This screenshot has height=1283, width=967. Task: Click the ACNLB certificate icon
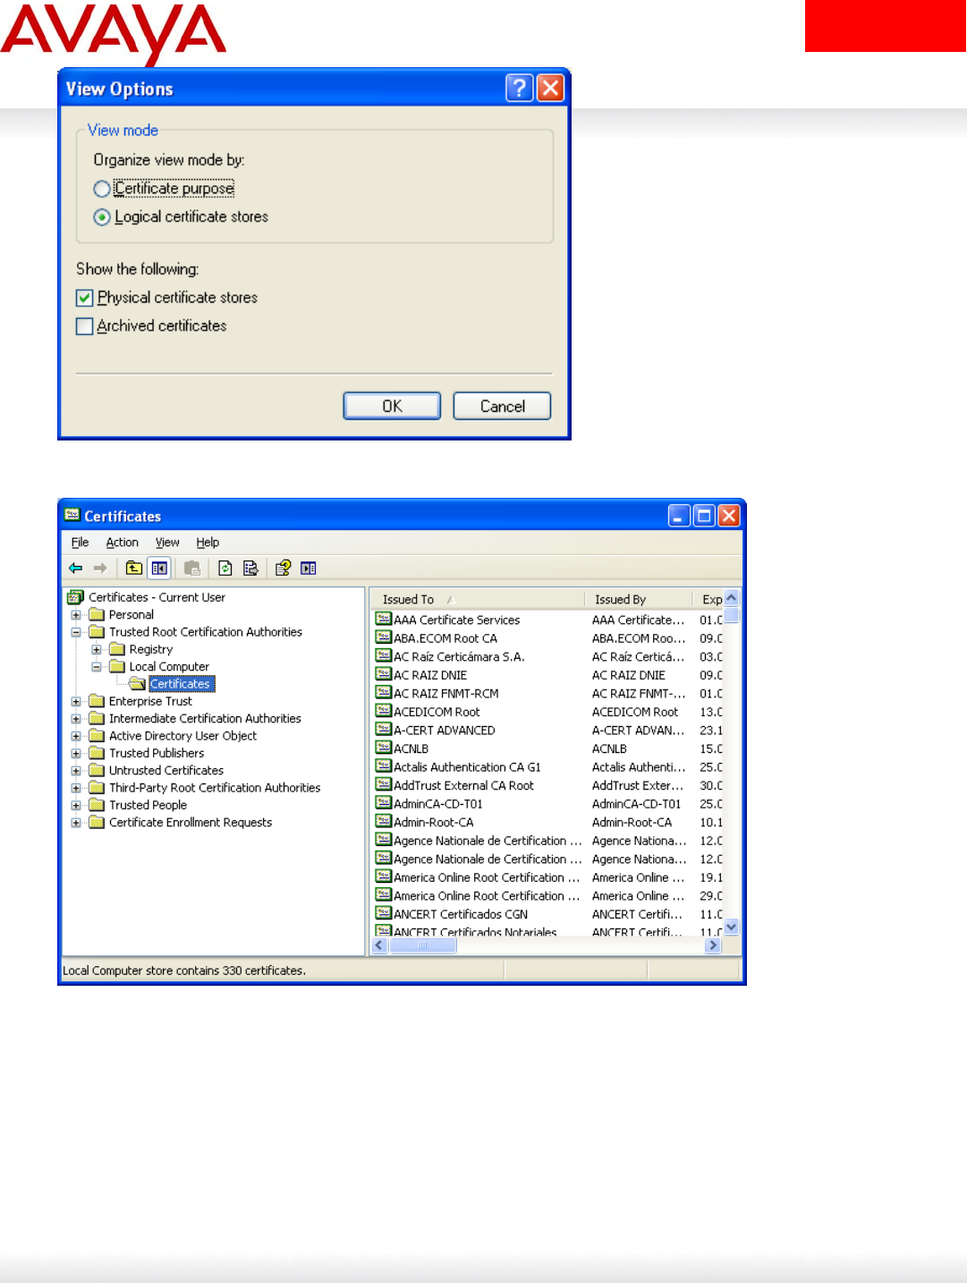pyautogui.click(x=384, y=748)
